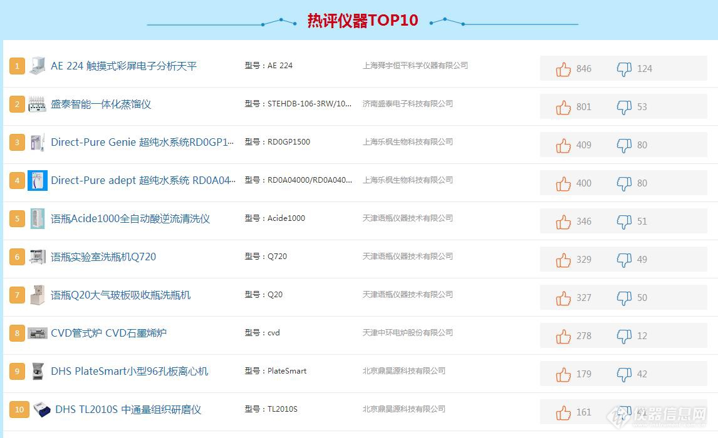
Task: Dislike the 盛泰智能一体化蒸馏仪 entry
Action: pyautogui.click(x=624, y=107)
